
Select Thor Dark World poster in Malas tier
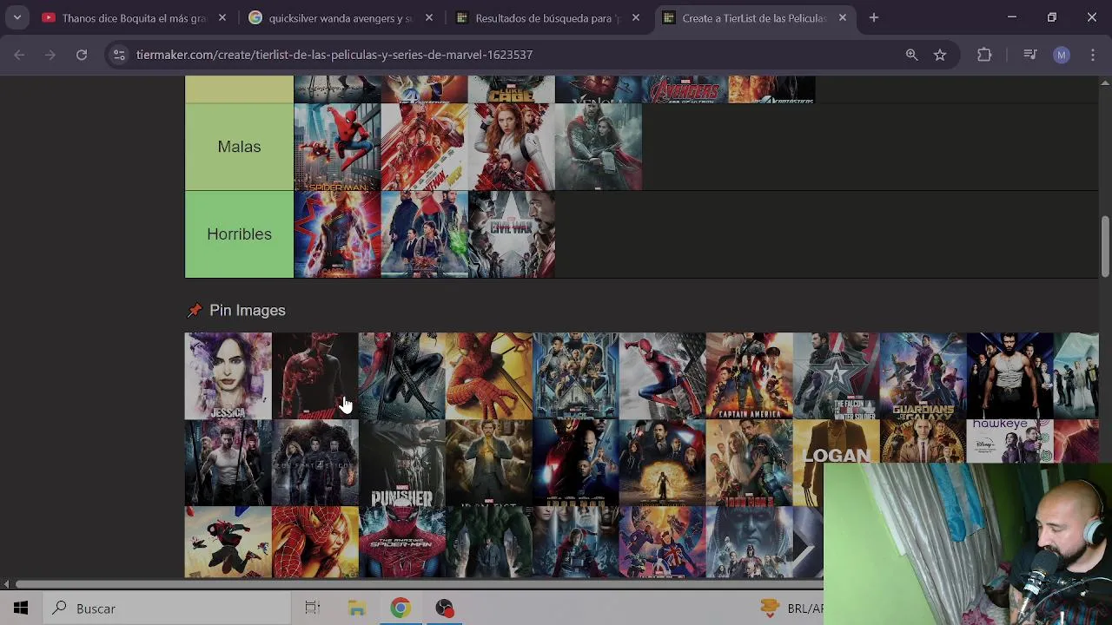click(598, 147)
